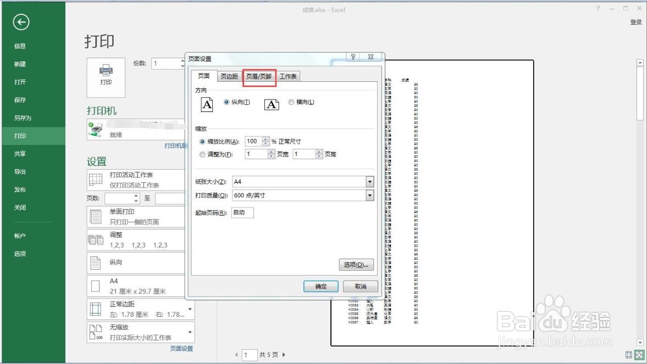Switch to the 页眉/页脚 tab
This screenshot has width=647, height=364.
pyautogui.click(x=259, y=76)
